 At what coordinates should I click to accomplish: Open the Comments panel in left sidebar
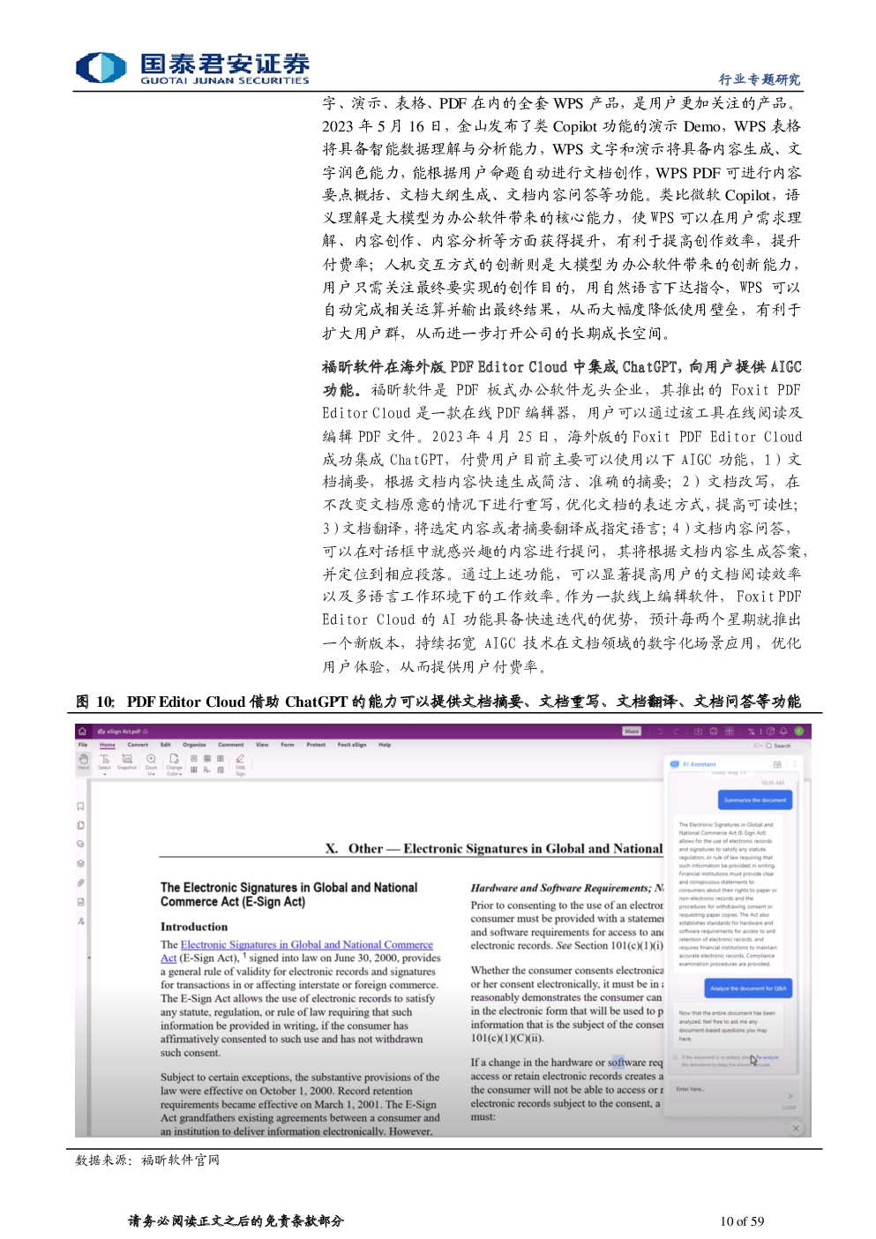pyautogui.click(x=81, y=845)
